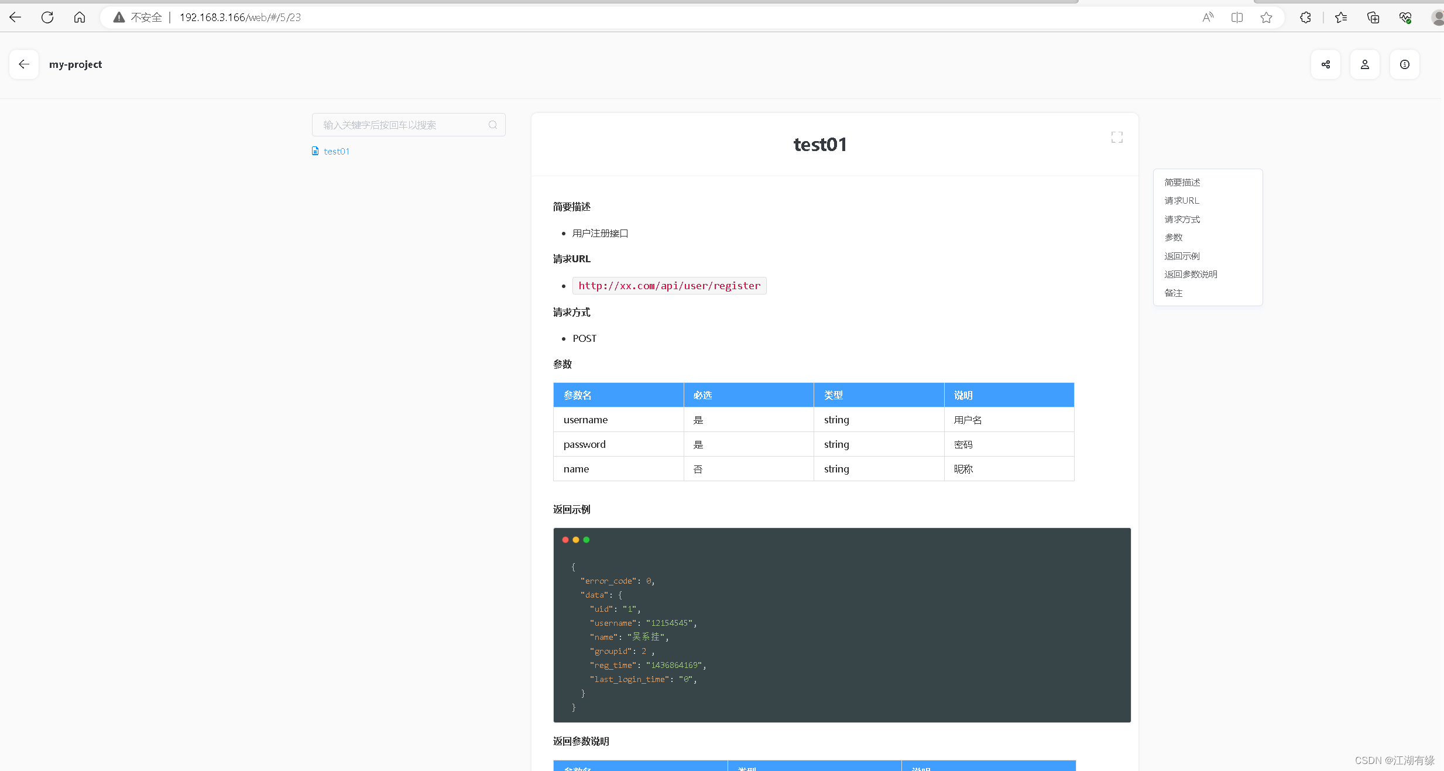Click the register API URL code
Image resolution: width=1444 pixels, height=771 pixels.
pyautogui.click(x=670, y=286)
